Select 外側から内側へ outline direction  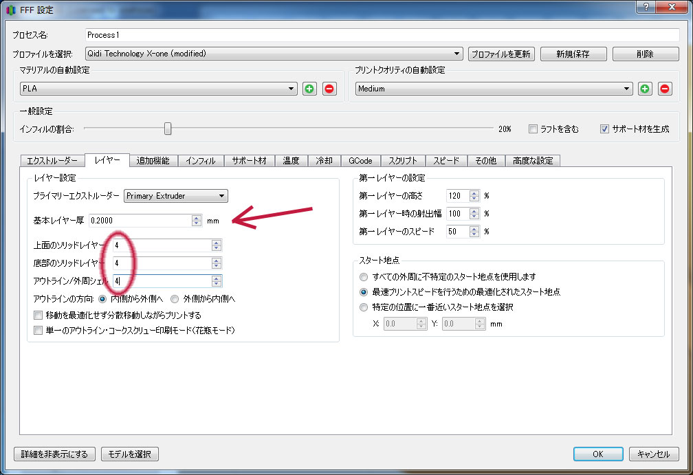point(174,299)
